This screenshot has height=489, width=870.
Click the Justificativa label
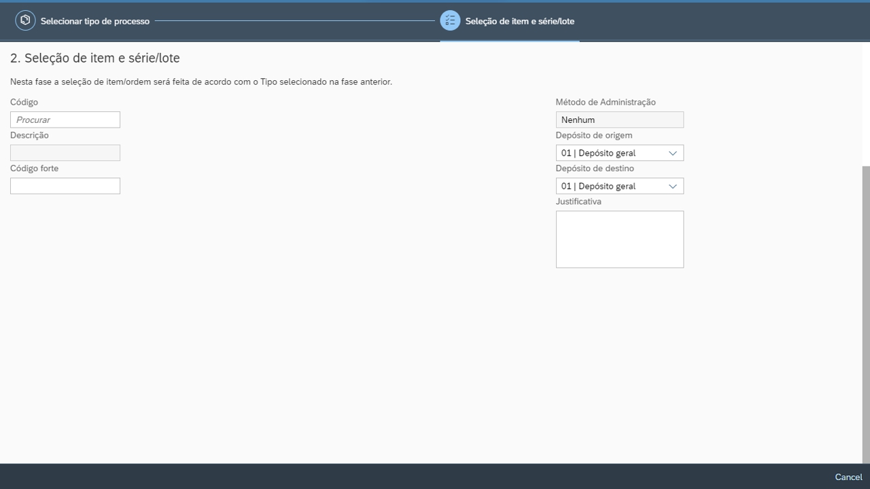tap(578, 202)
